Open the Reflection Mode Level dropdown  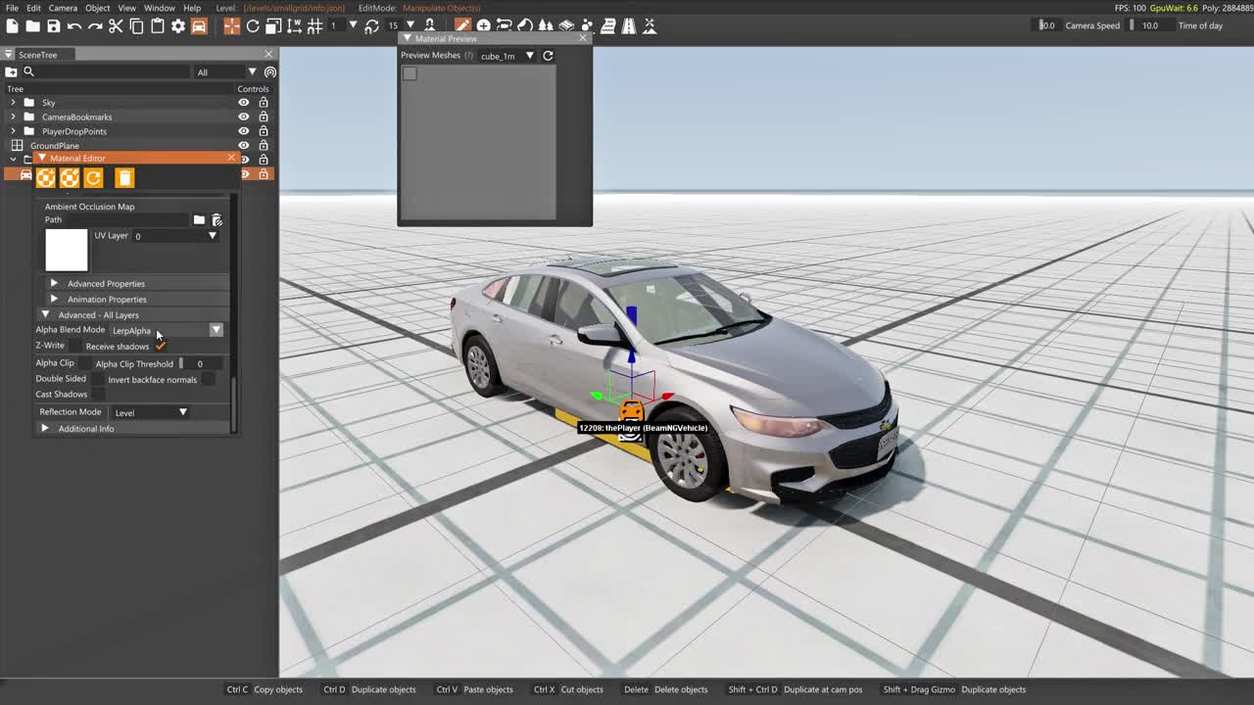(182, 412)
